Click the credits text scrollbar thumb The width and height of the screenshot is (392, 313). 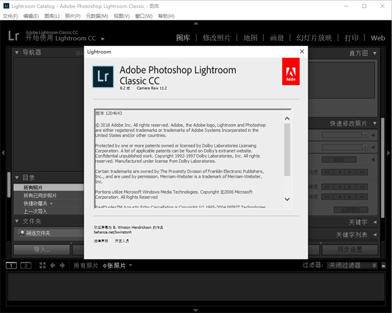click(x=287, y=150)
